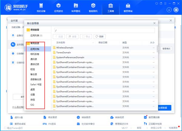
Task: Click the path input field showing /
Action: (105, 31)
